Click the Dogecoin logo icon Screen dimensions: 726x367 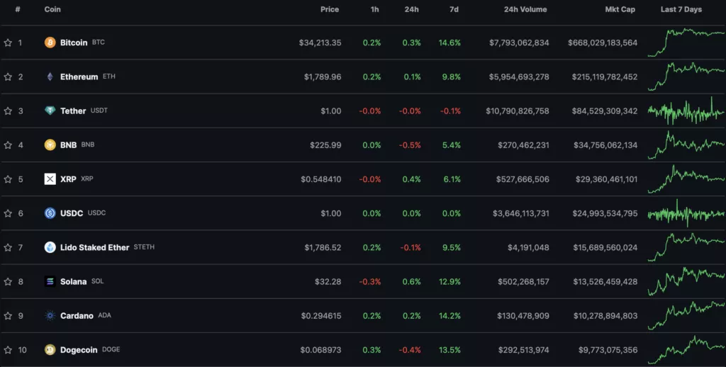(50, 350)
